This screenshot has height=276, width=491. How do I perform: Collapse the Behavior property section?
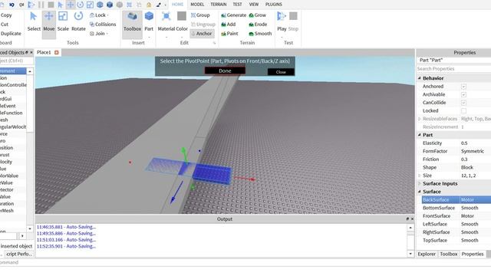coord(420,78)
